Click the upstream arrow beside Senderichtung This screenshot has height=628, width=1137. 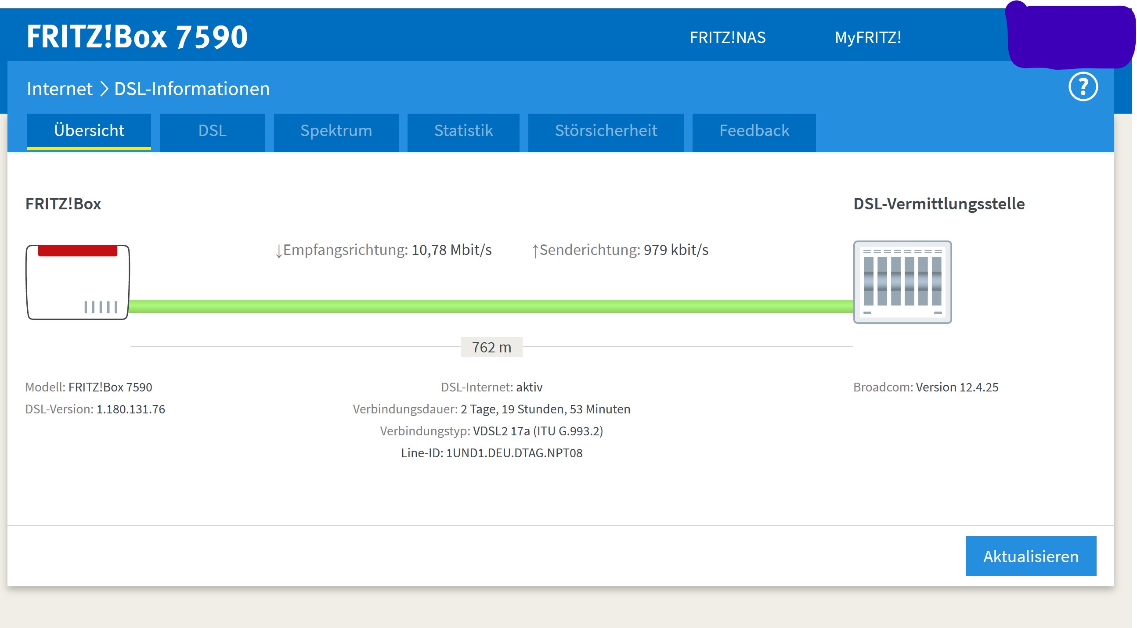click(535, 251)
